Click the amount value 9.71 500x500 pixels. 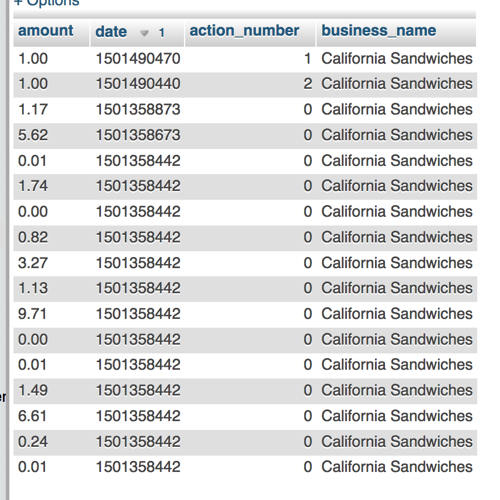pos(33,314)
